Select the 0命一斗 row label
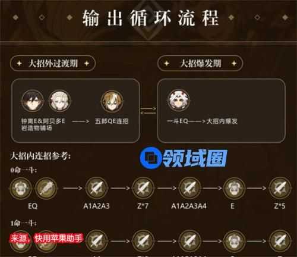This screenshot has height=257, width=297. coord(23,170)
